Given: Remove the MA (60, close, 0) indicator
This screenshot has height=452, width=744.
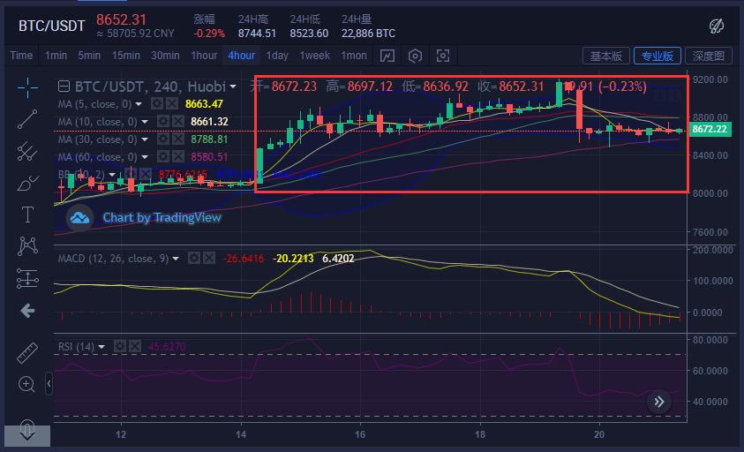Looking at the screenshot, I should coord(178,156).
